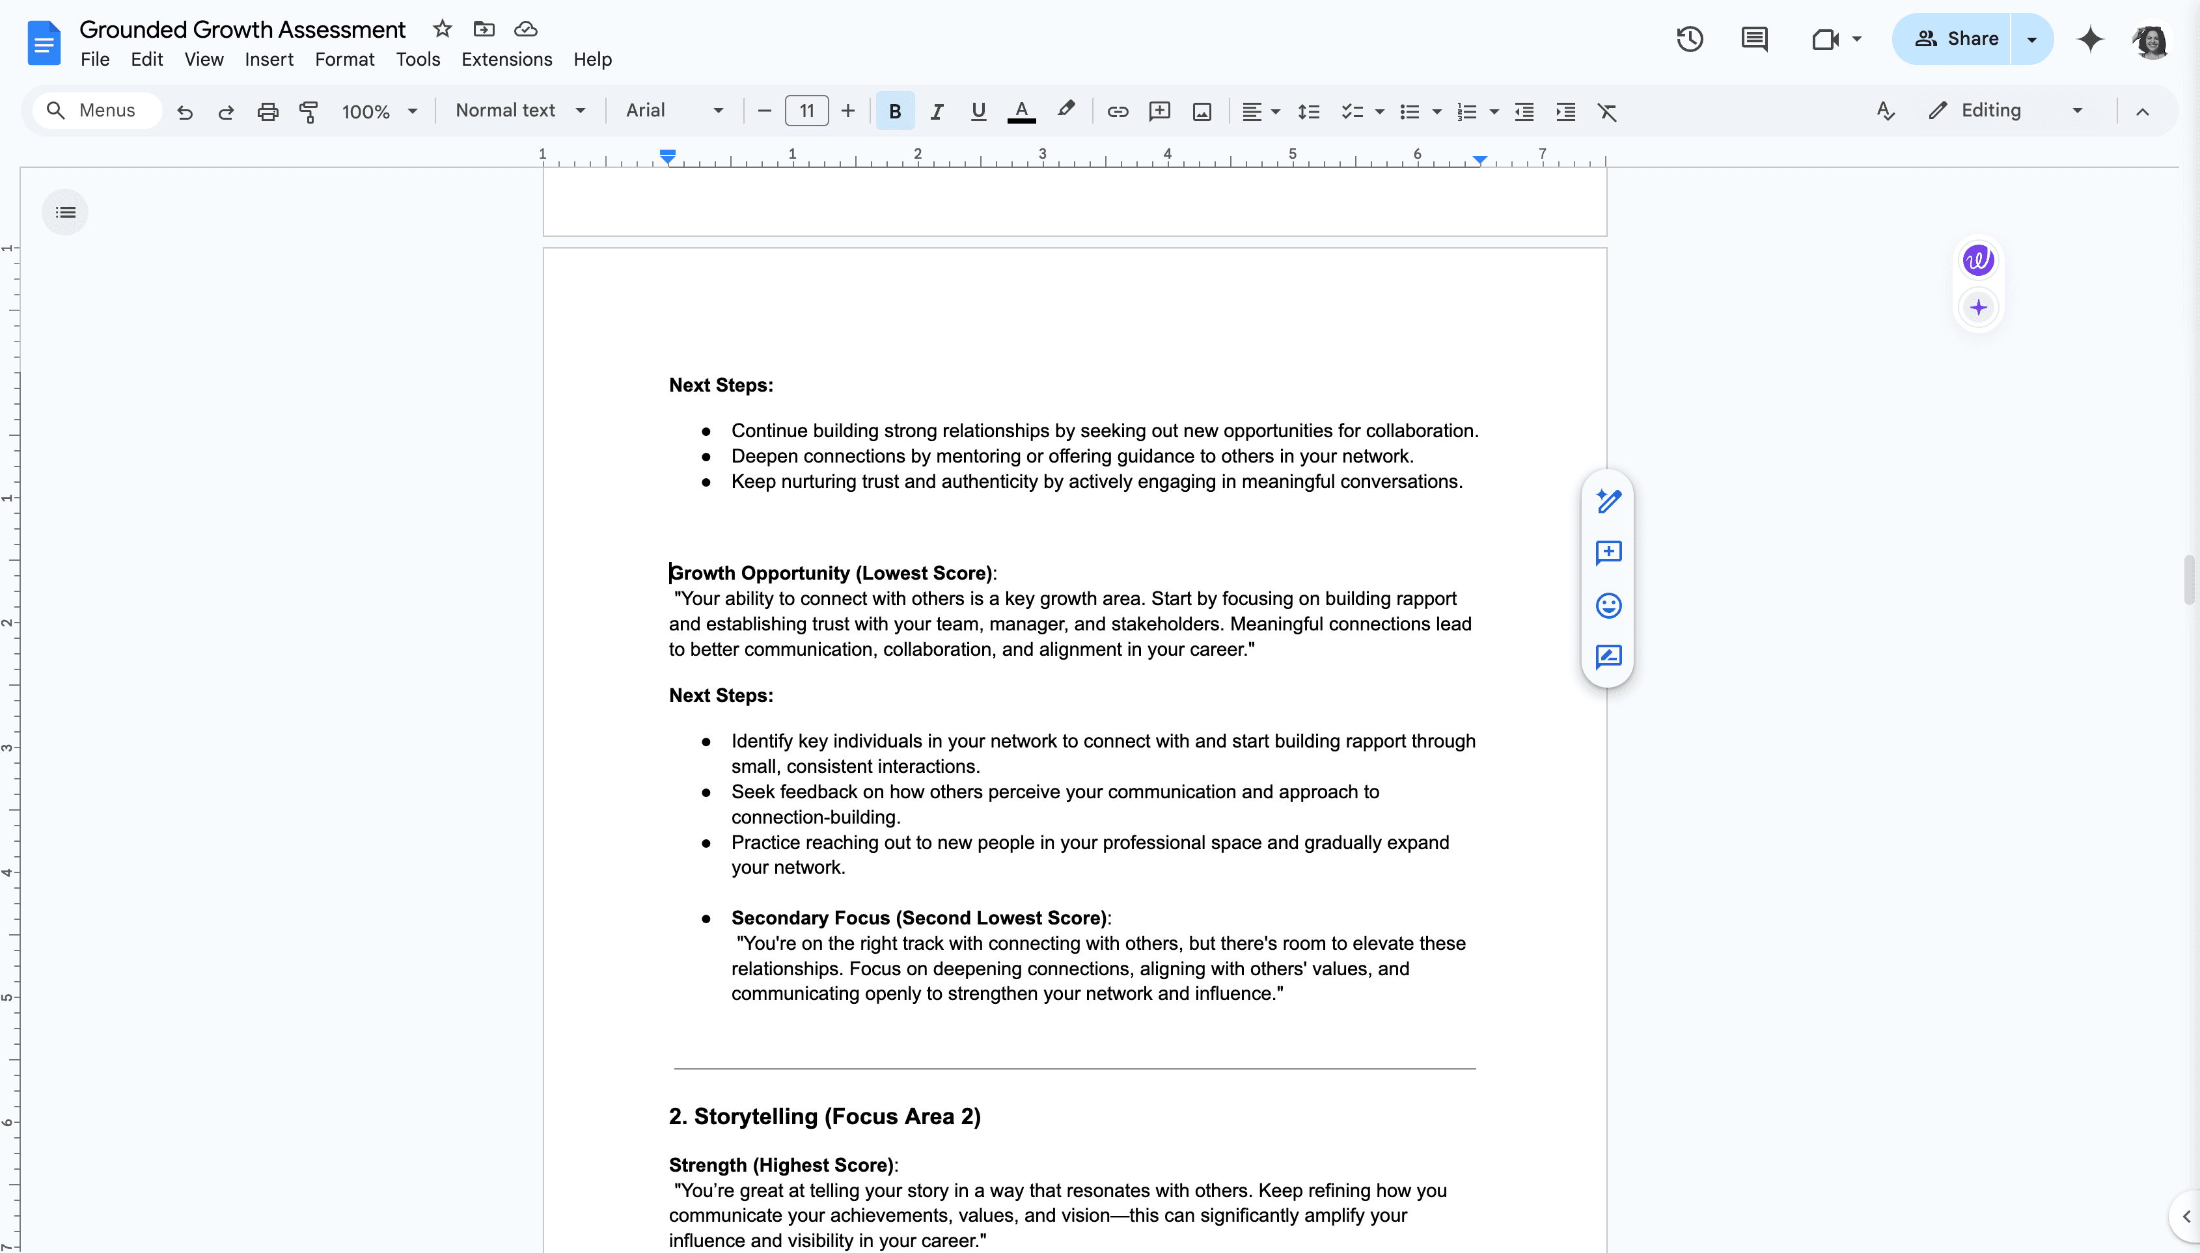Activate the Paint format tool
The height and width of the screenshot is (1253, 2200).
[308, 111]
